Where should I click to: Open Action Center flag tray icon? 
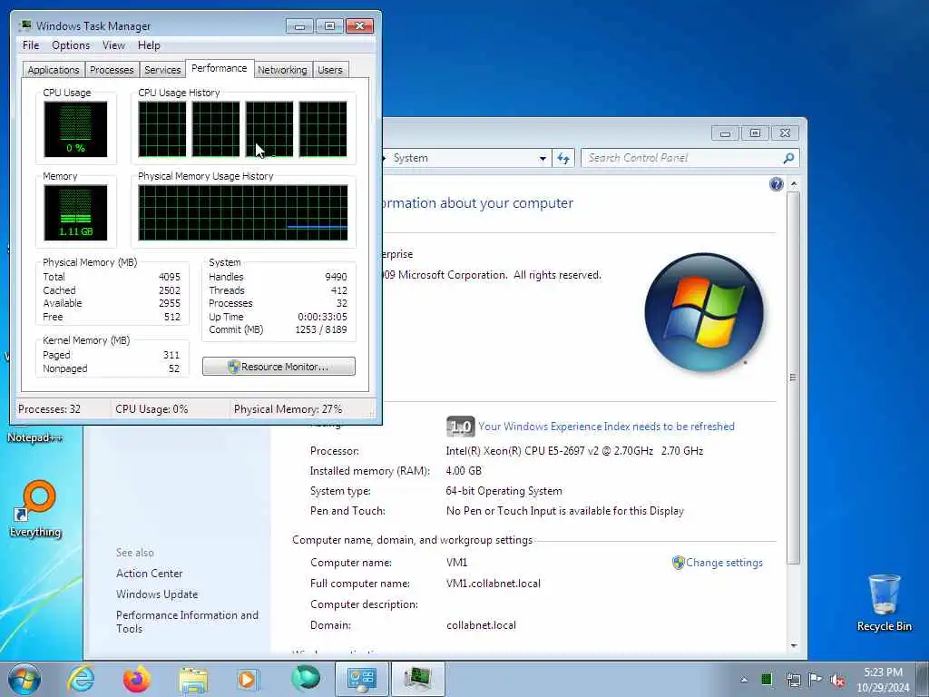(816, 679)
